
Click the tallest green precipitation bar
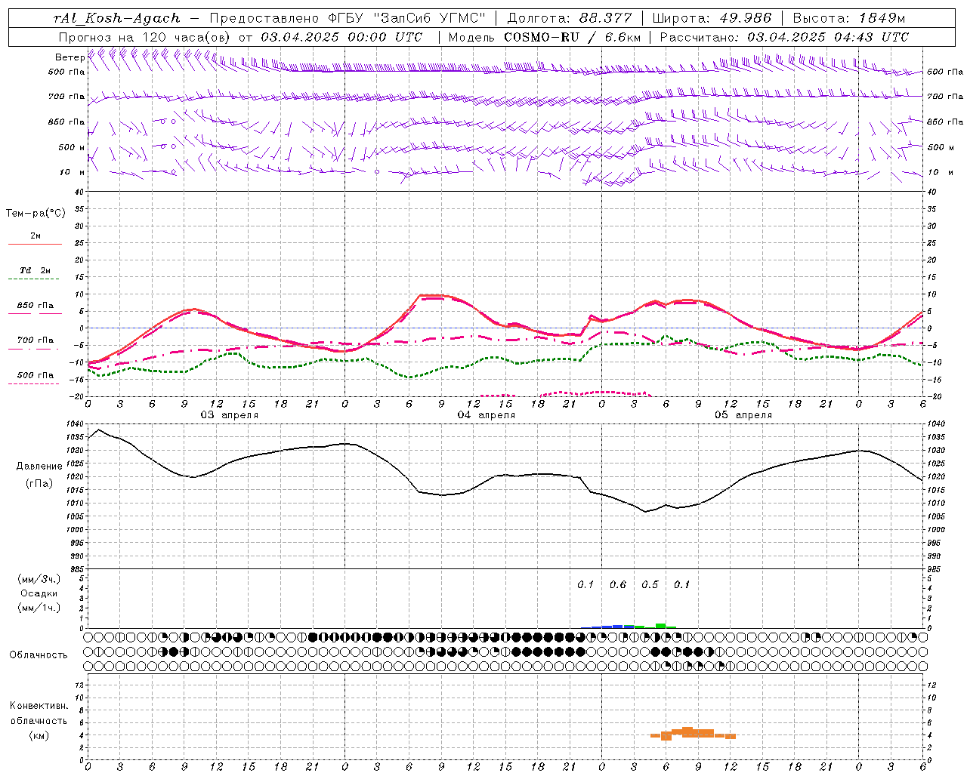(x=660, y=625)
